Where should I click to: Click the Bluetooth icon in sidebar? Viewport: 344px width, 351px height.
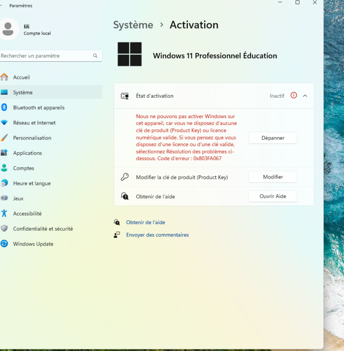coord(4,108)
